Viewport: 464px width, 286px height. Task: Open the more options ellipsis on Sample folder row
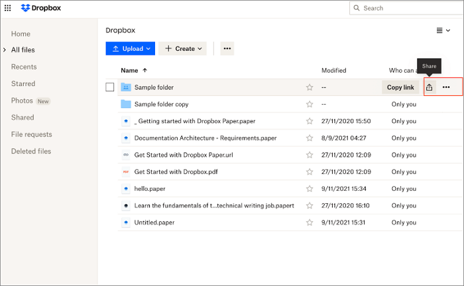coord(446,87)
